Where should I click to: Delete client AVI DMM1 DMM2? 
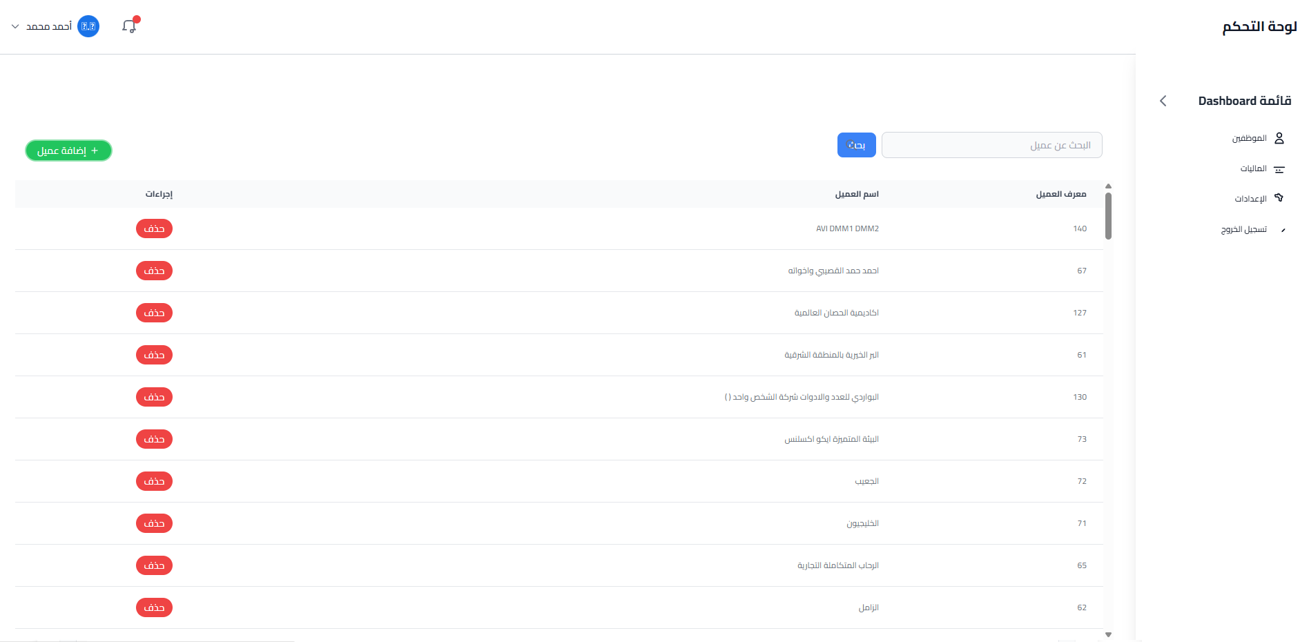(x=154, y=228)
